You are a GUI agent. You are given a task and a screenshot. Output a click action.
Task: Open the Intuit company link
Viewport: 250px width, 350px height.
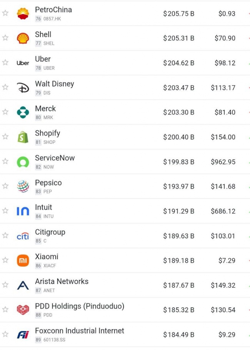[x=43, y=208]
